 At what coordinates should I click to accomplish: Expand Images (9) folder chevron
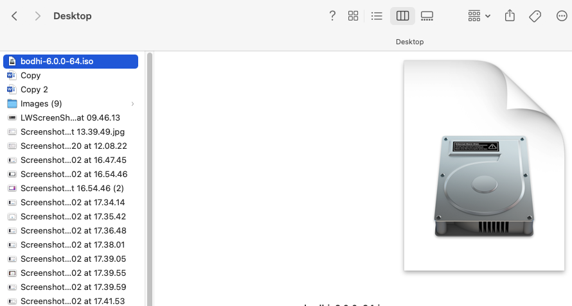(132, 104)
